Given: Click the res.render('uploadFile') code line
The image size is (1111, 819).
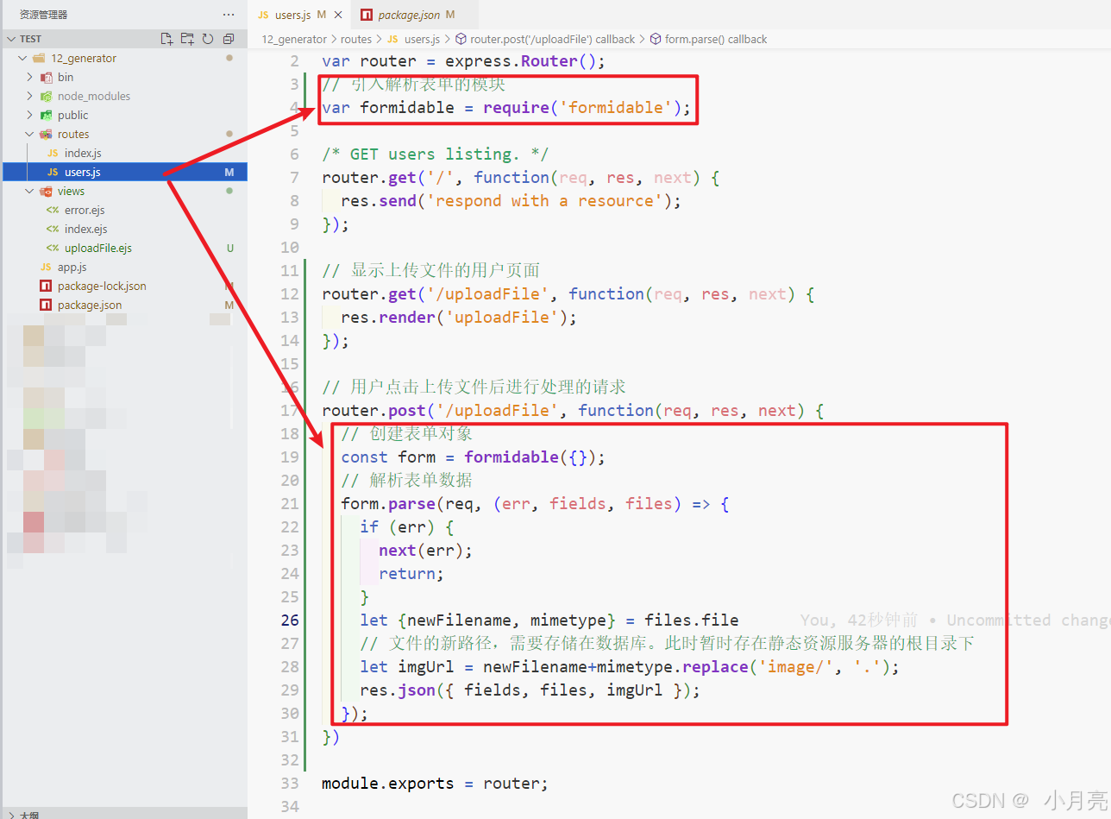Looking at the screenshot, I should point(459,317).
